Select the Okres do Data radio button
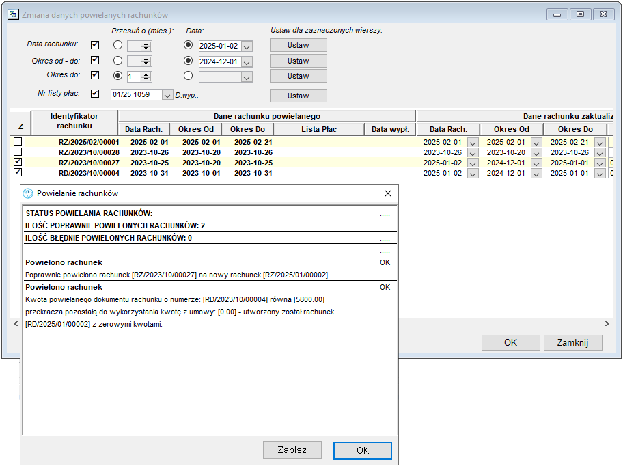This screenshot has width=623, height=466. click(x=189, y=75)
